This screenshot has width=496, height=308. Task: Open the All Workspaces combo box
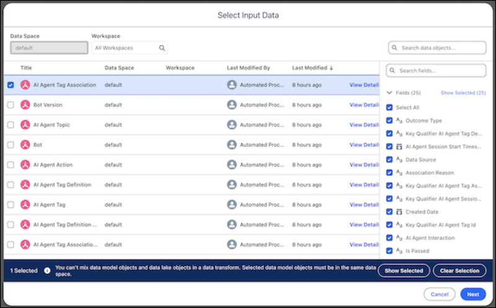130,48
